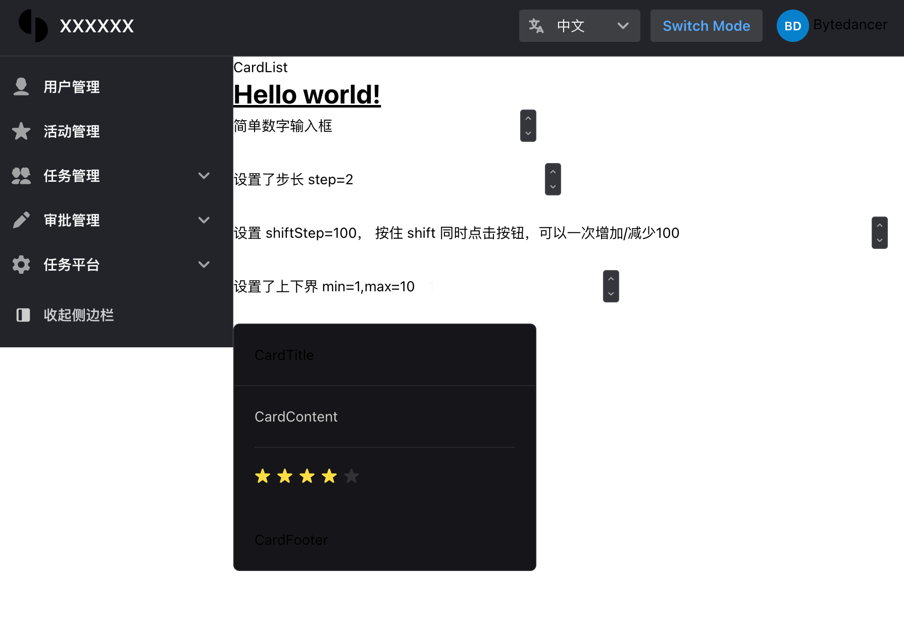Increment the step=2 number input

click(x=553, y=171)
